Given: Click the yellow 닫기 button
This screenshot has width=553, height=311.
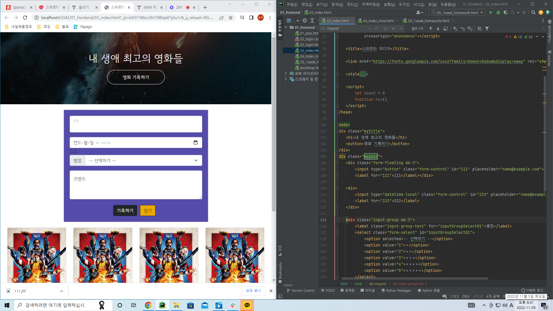Looking at the screenshot, I should [x=148, y=211].
